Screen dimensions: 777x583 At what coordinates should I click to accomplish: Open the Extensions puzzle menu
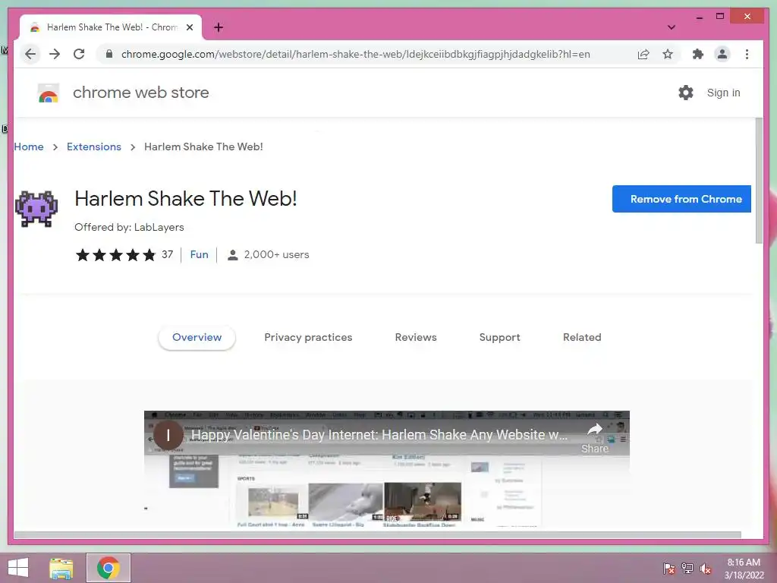tap(698, 54)
